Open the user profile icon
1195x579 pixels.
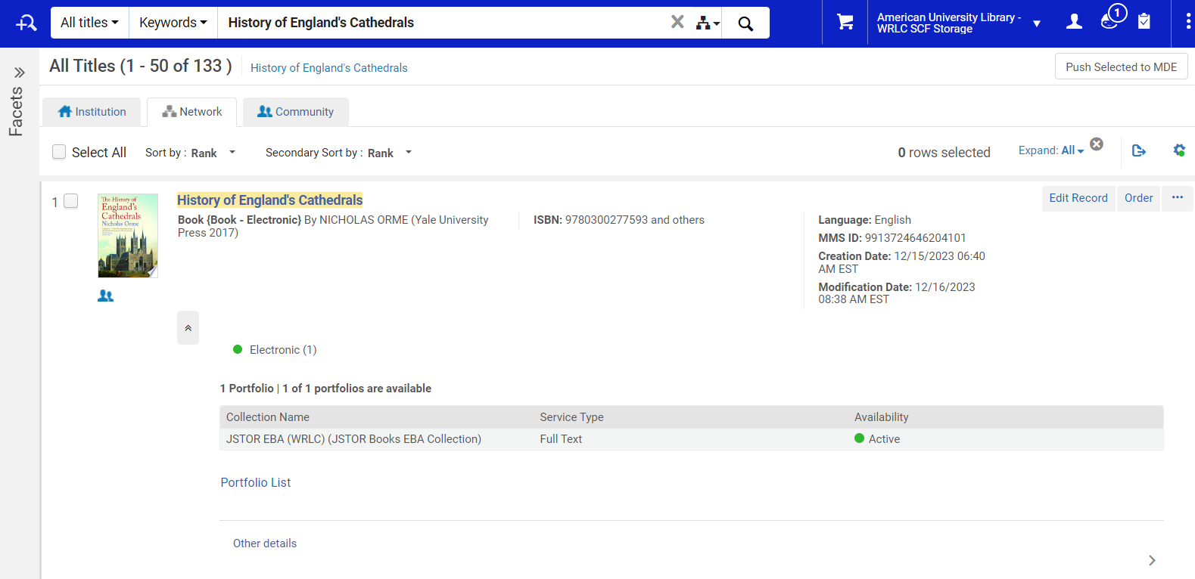1073,23
